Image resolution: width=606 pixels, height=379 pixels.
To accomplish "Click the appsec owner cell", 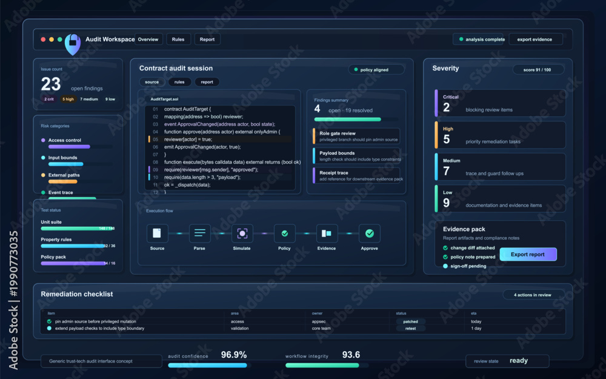I will 319,322.
